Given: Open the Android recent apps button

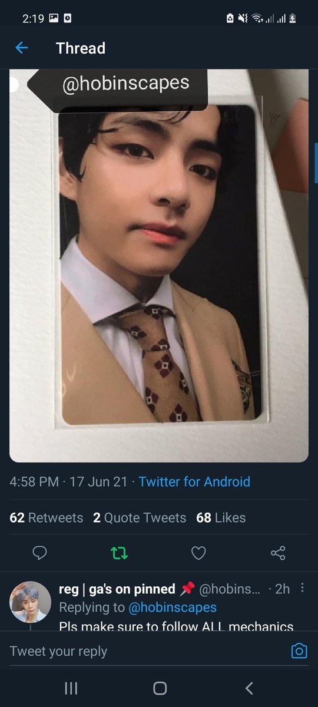Looking at the screenshot, I should click(71, 688).
